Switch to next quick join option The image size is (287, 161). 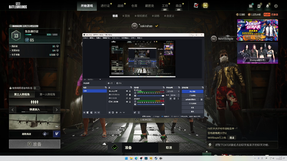[x=57, y=109]
